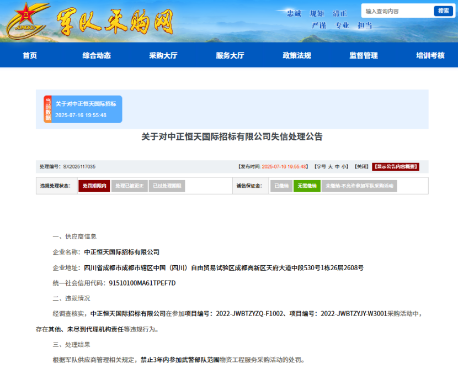Go to 首页 home tab
The width and height of the screenshot is (458, 368).
point(30,55)
